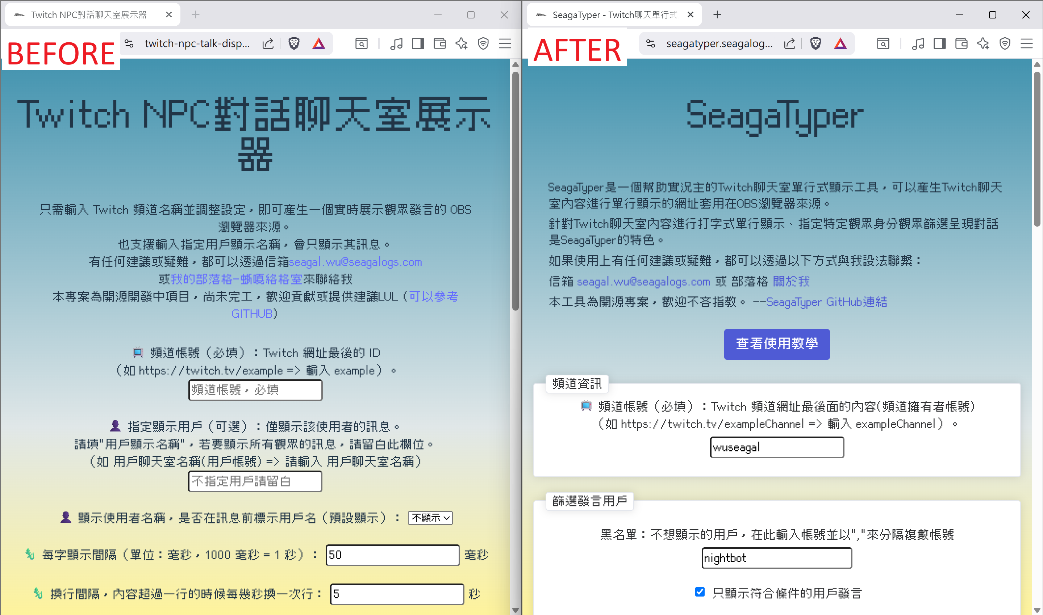The height and width of the screenshot is (615, 1043).
Task: Open Brave Wallet icon in left toolbar
Action: click(x=439, y=43)
